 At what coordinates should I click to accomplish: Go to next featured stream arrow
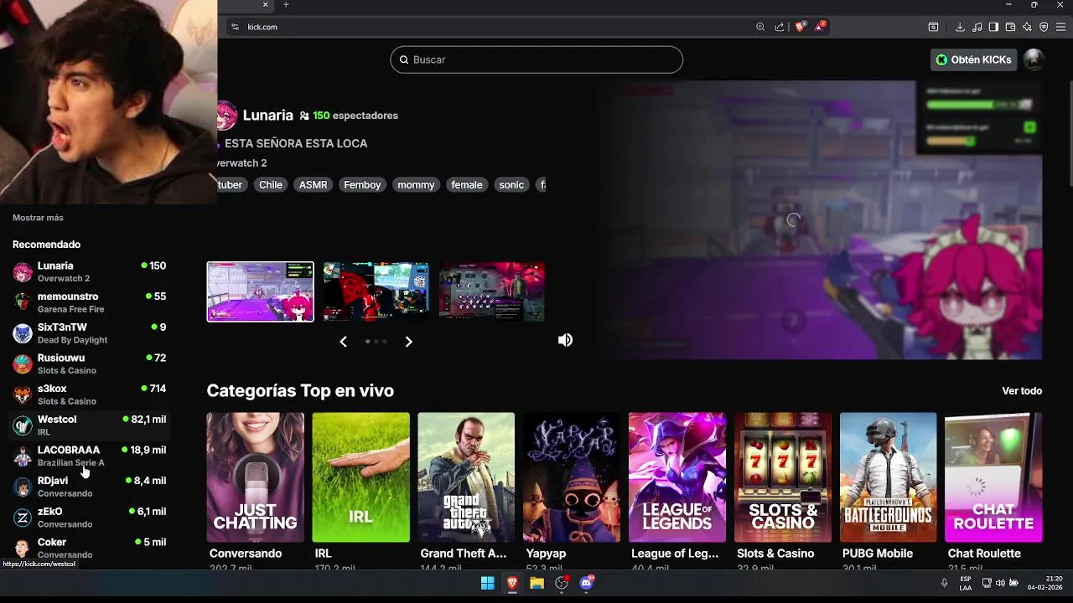coord(408,342)
